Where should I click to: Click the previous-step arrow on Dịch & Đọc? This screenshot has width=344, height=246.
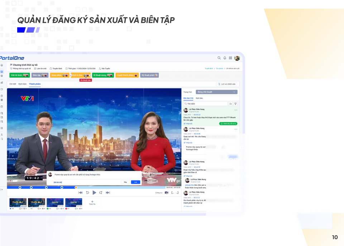point(71,75)
